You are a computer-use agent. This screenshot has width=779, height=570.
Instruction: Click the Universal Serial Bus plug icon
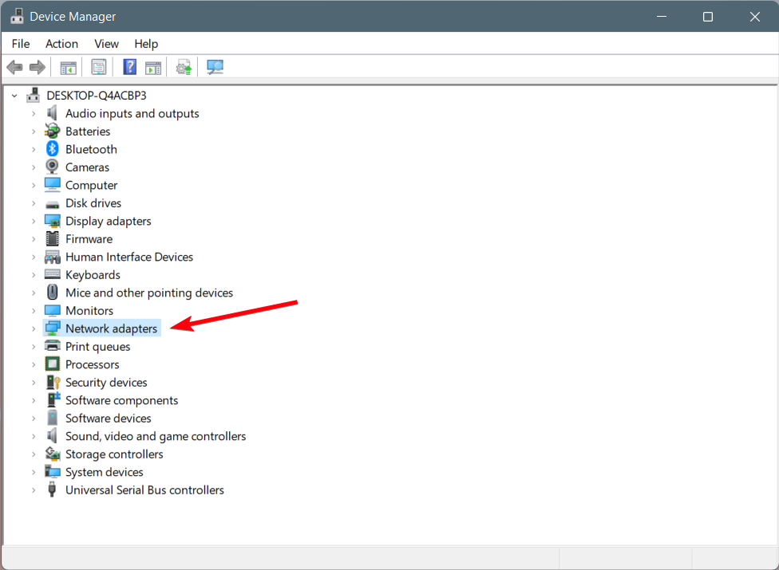point(52,489)
